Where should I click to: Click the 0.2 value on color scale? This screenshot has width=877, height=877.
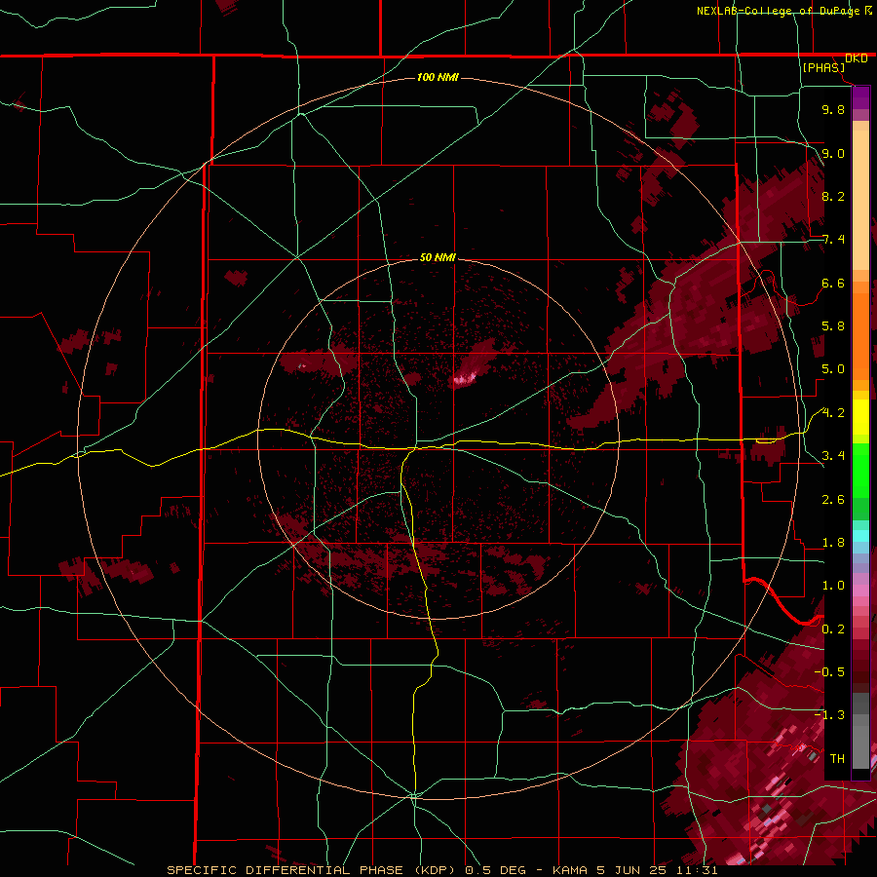click(833, 629)
